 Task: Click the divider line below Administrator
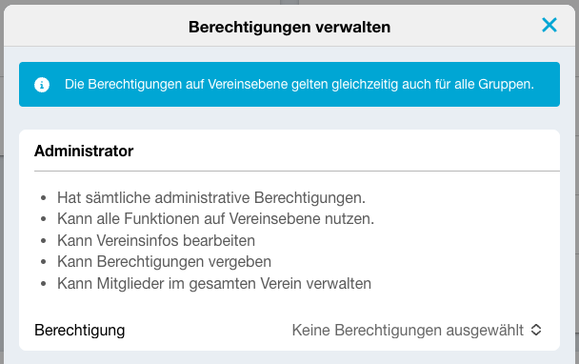(x=297, y=172)
